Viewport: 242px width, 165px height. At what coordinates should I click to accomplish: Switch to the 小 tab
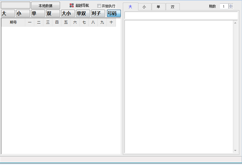pyautogui.click(x=145, y=7)
